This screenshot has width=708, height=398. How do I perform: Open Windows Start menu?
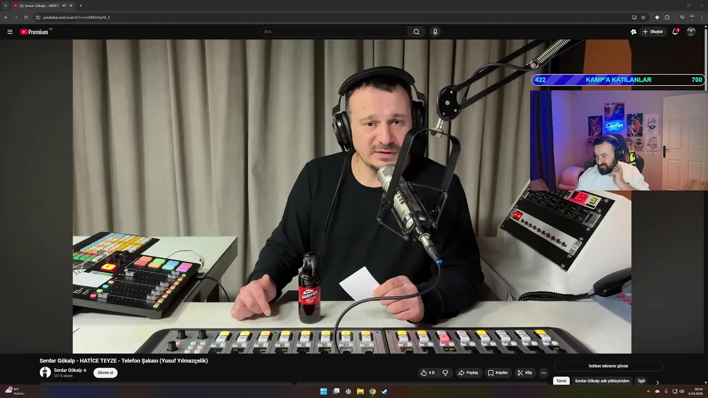324,391
